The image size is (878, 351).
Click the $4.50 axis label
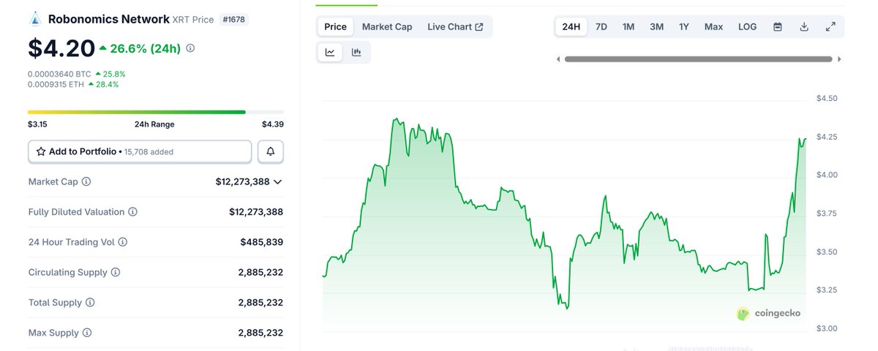(x=827, y=98)
